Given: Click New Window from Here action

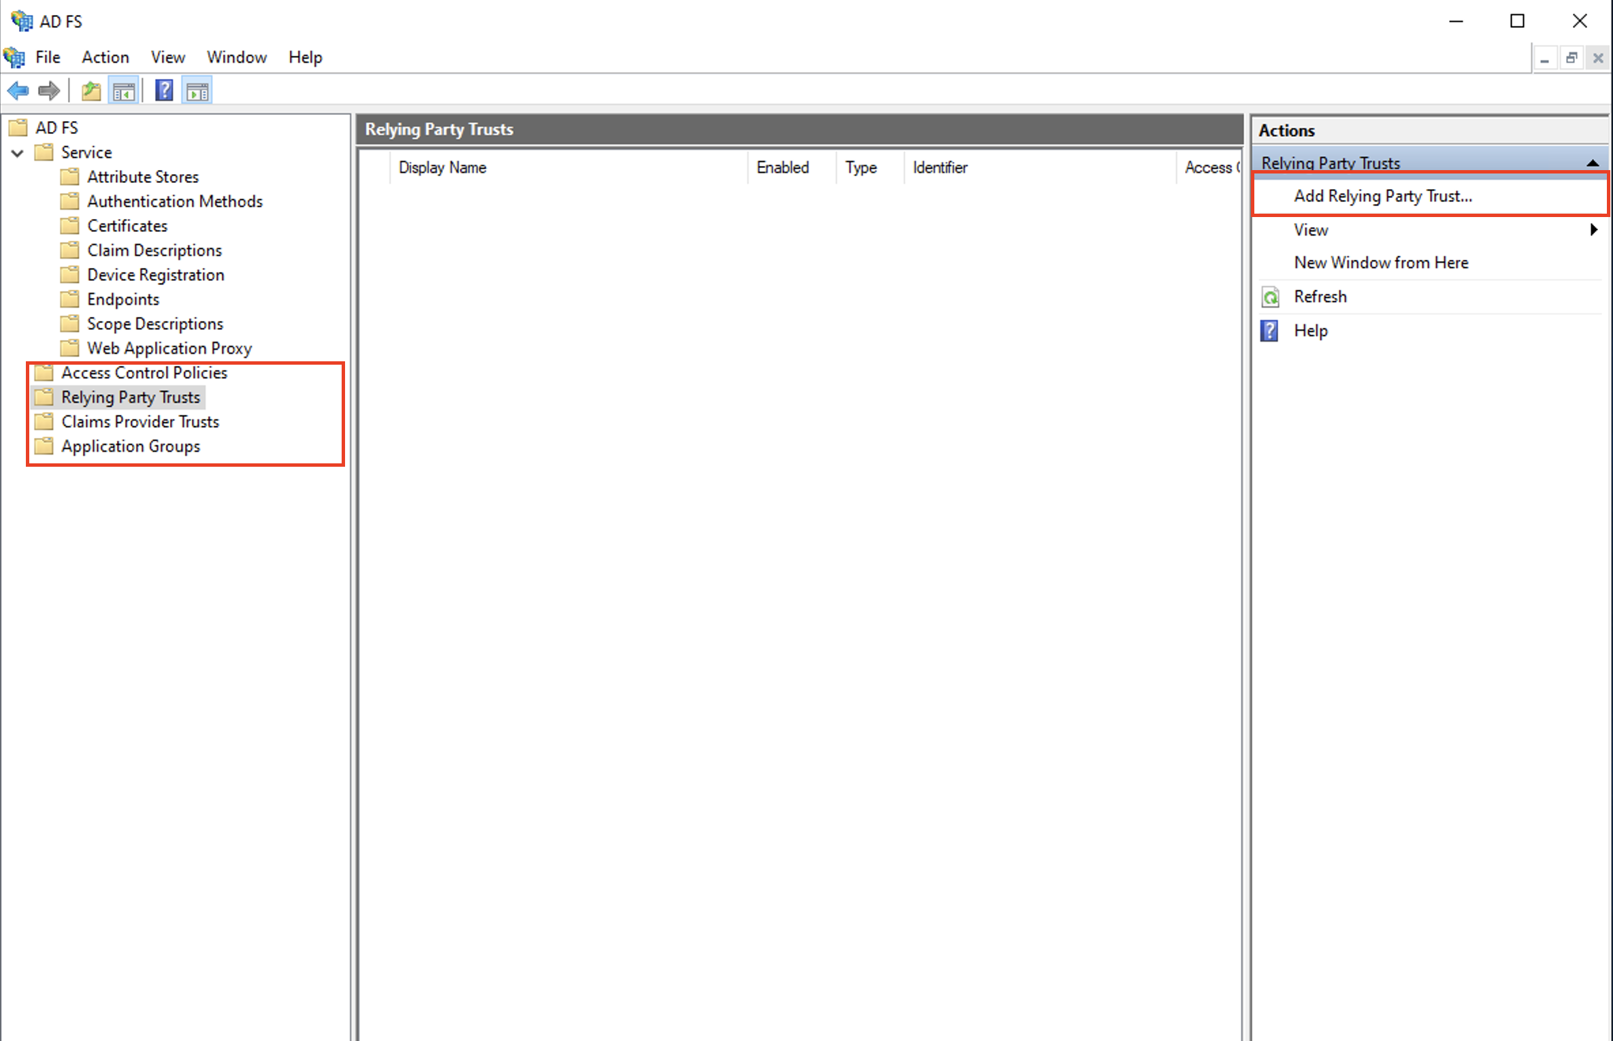Looking at the screenshot, I should [1381, 263].
